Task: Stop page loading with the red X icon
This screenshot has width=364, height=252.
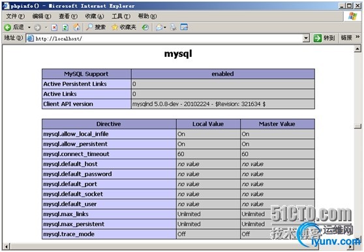Action: coord(54,27)
